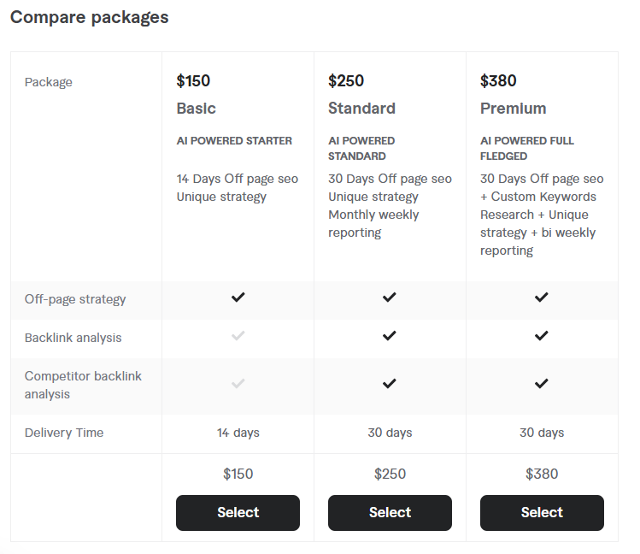Viewport: 640px width, 554px height.
Task: Select the $380 Premium package button
Action: coord(542,513)
